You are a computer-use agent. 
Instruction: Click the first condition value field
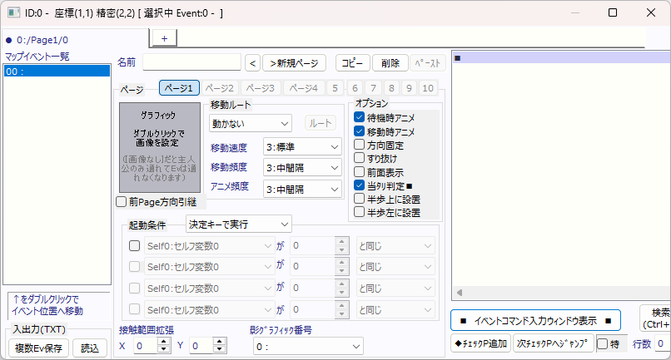313,246
